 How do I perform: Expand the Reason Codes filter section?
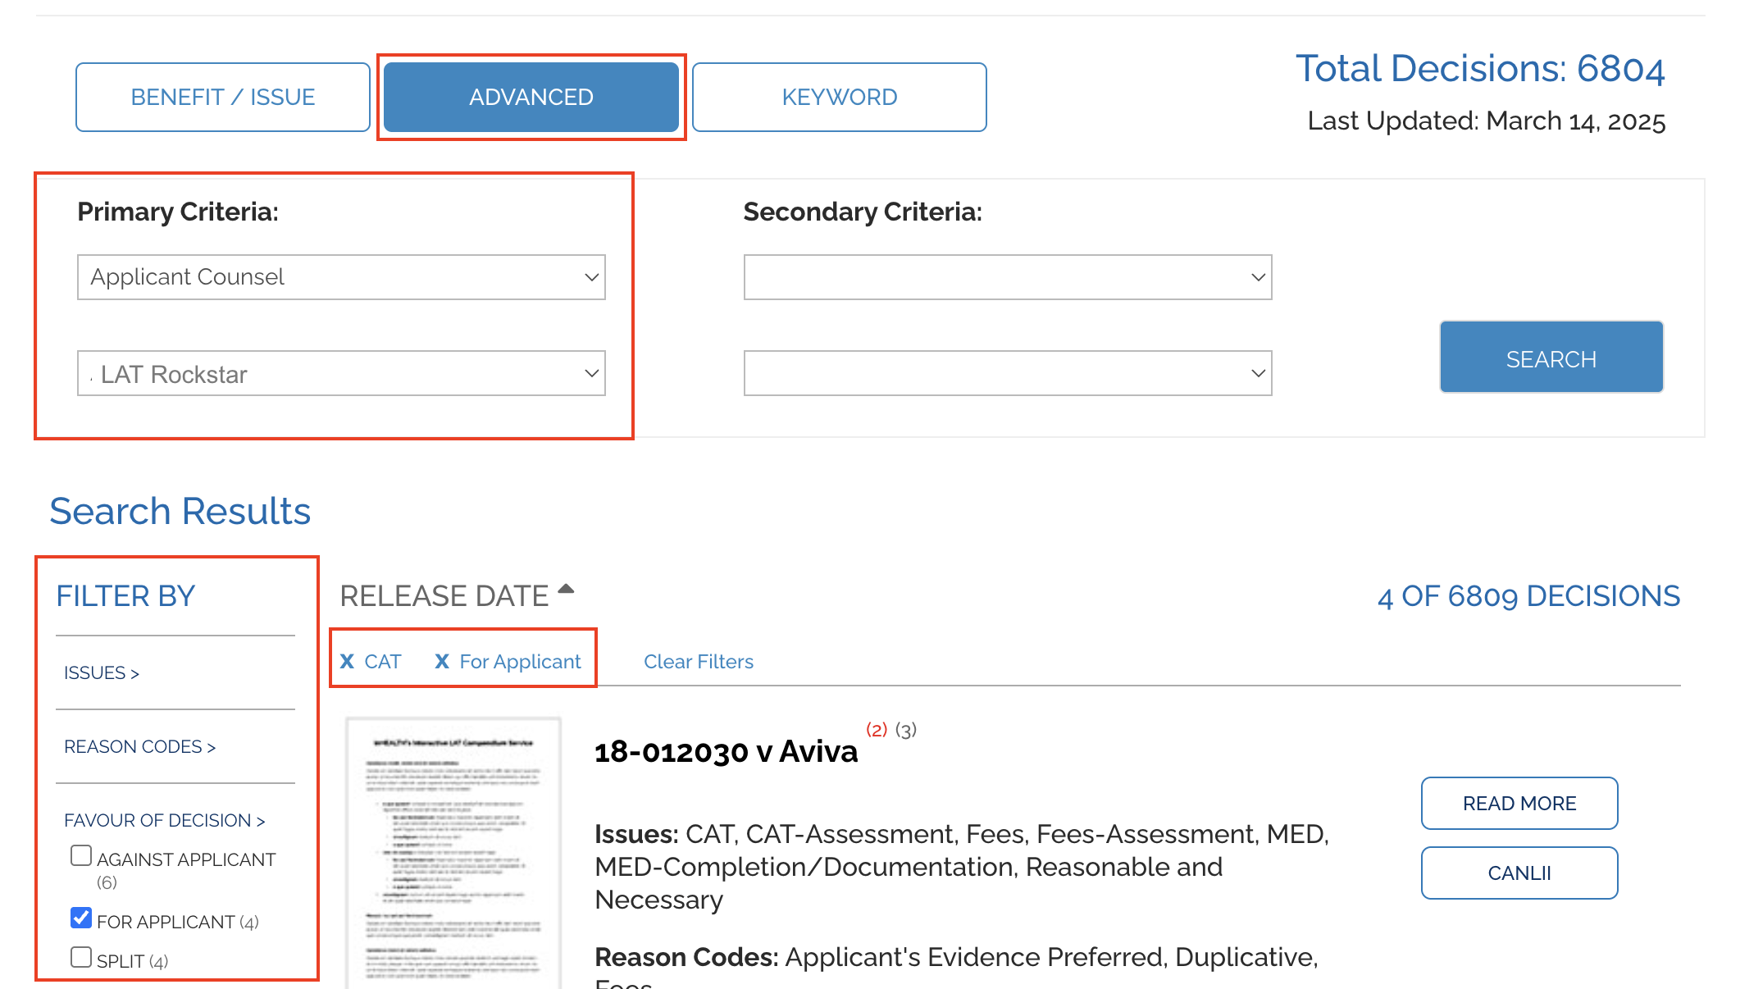140,747
